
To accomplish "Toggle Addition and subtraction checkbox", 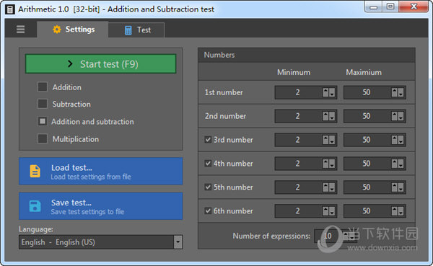I will tap(43, 121).
